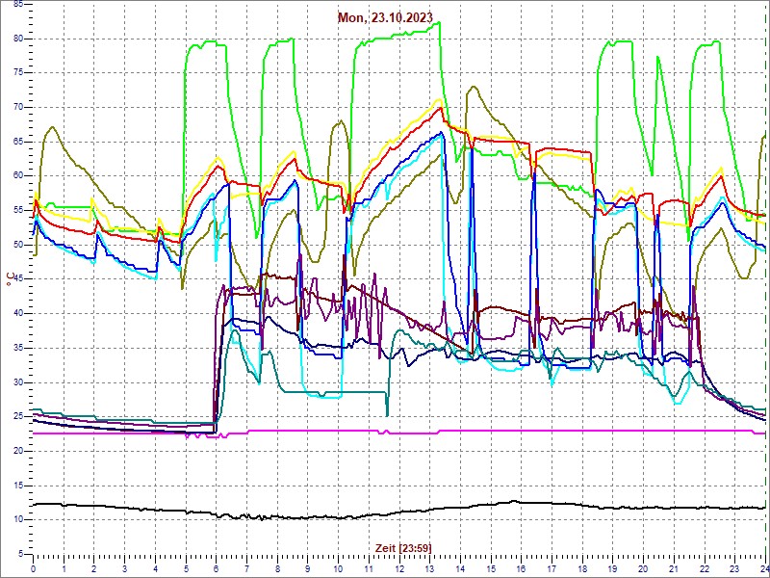The height and width of the screenshot is (578, 770).
Task: Click hour 24 on the time axis
Action: point(764,568)
